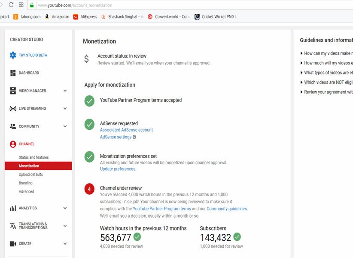Click the dollar sign account status icon

click(86, 59)
